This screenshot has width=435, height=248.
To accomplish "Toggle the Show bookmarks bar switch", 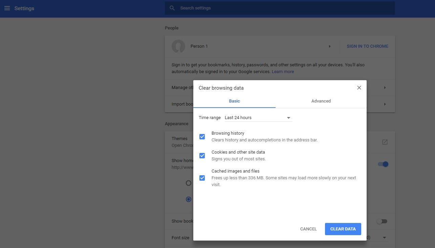I will pos(382,221).
